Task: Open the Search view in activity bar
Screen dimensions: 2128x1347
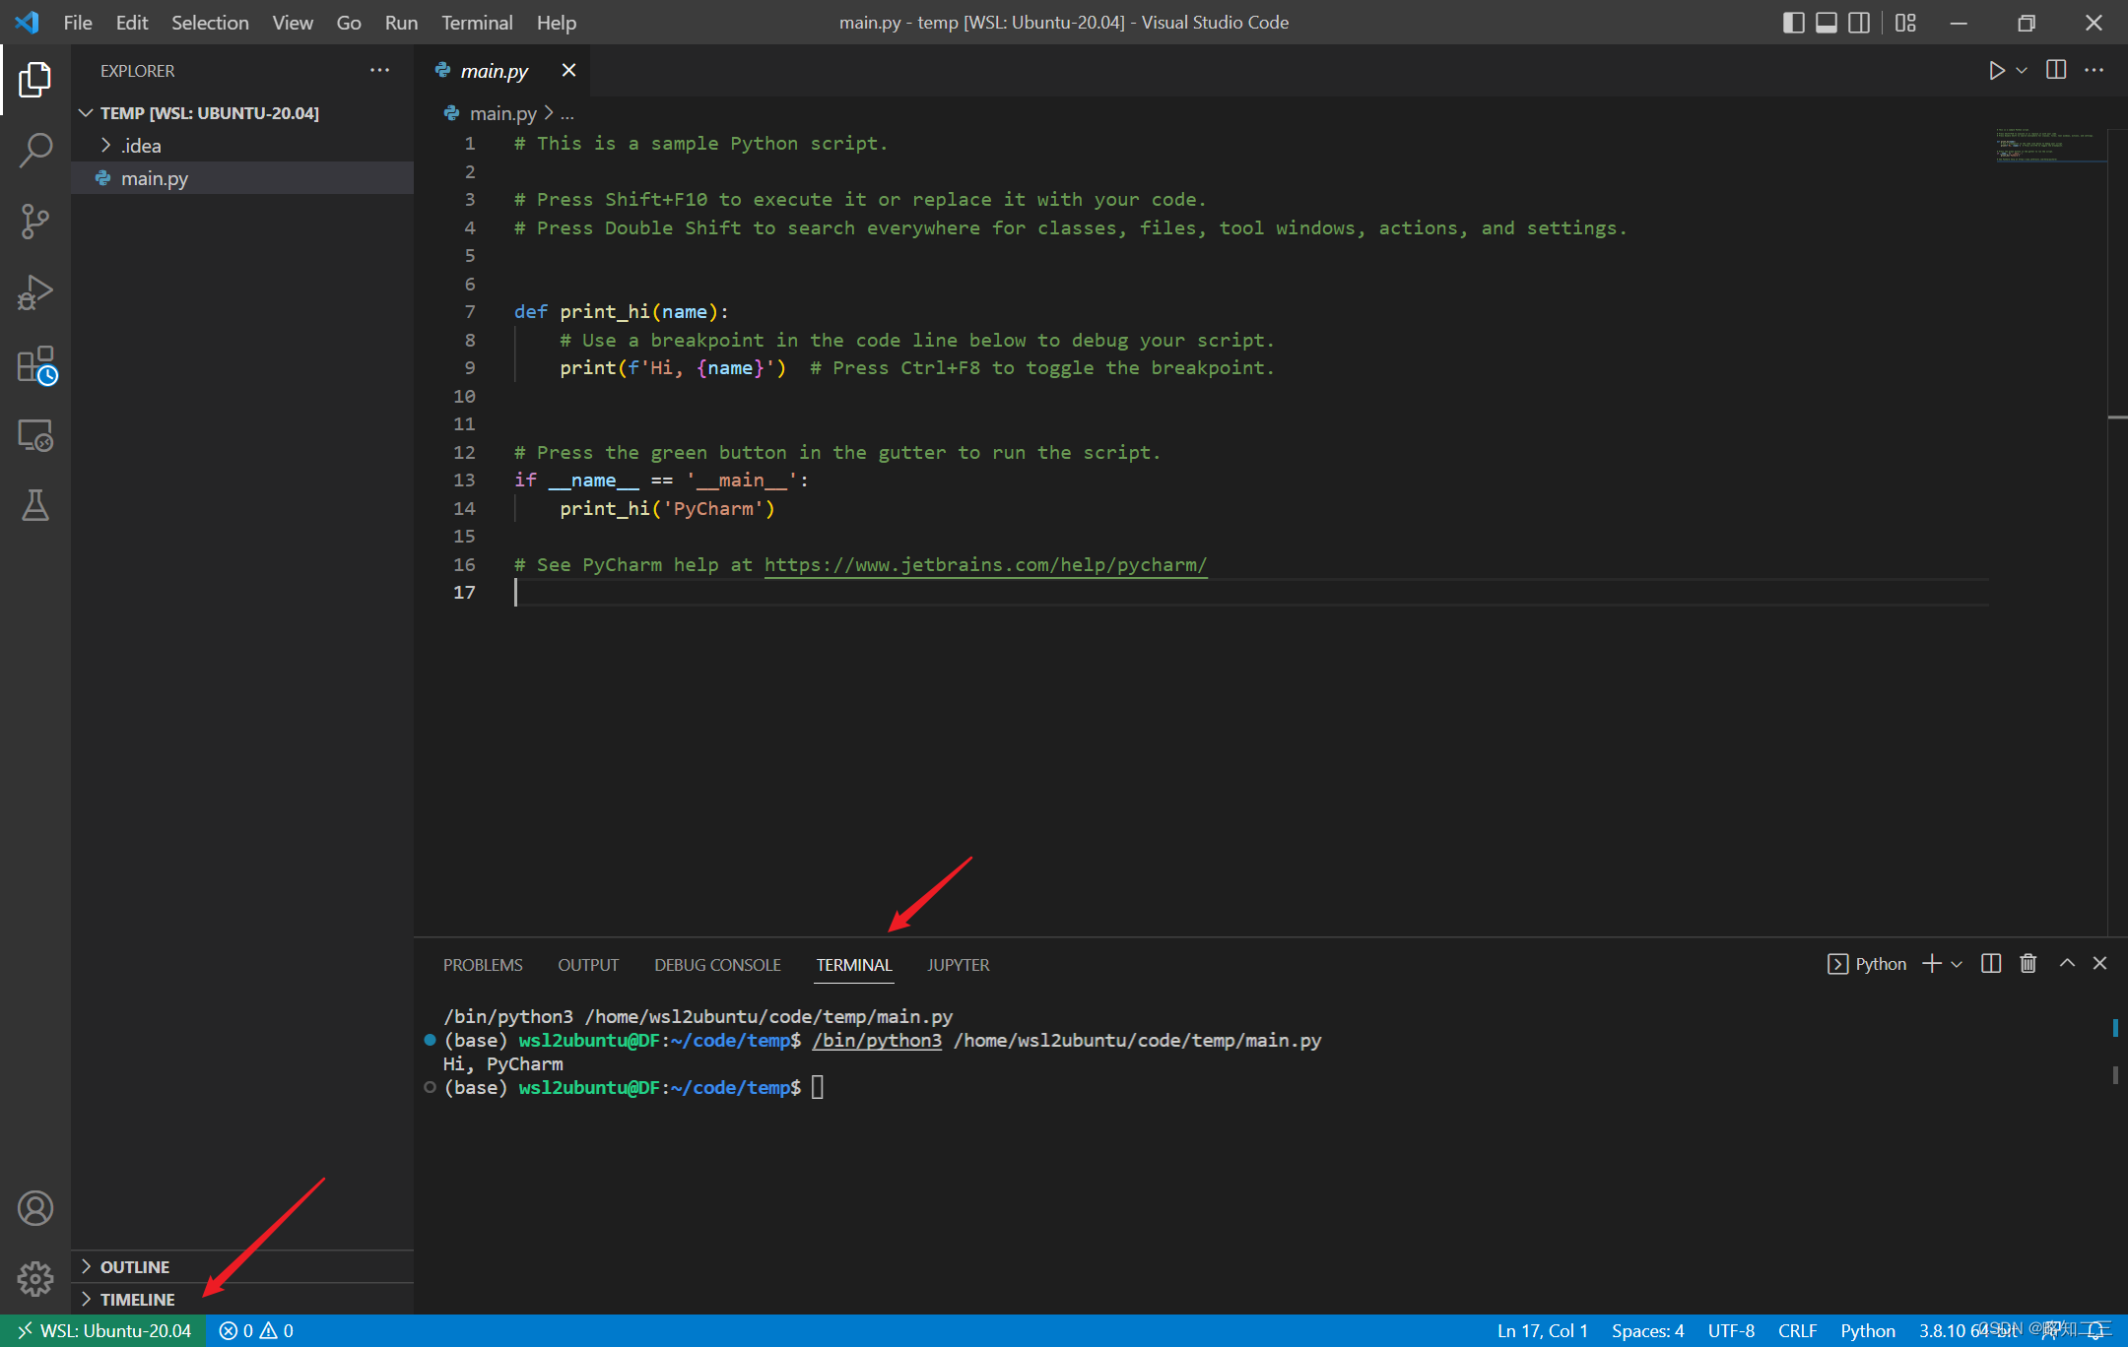Action: click(x=35, y=151)
